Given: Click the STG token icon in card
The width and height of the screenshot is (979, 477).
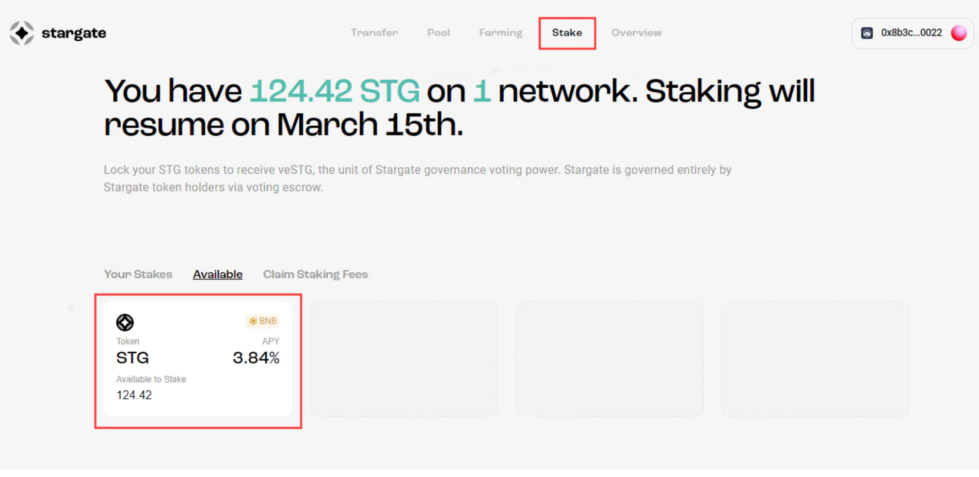Looking at the screenshot, I should click(125, 322).
